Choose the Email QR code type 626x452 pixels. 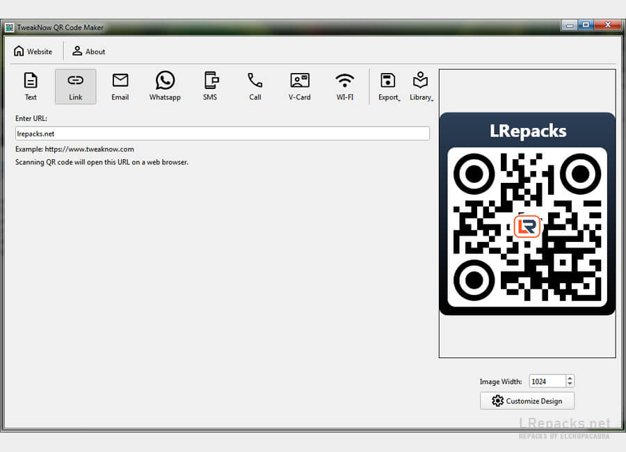coord(120,86)
